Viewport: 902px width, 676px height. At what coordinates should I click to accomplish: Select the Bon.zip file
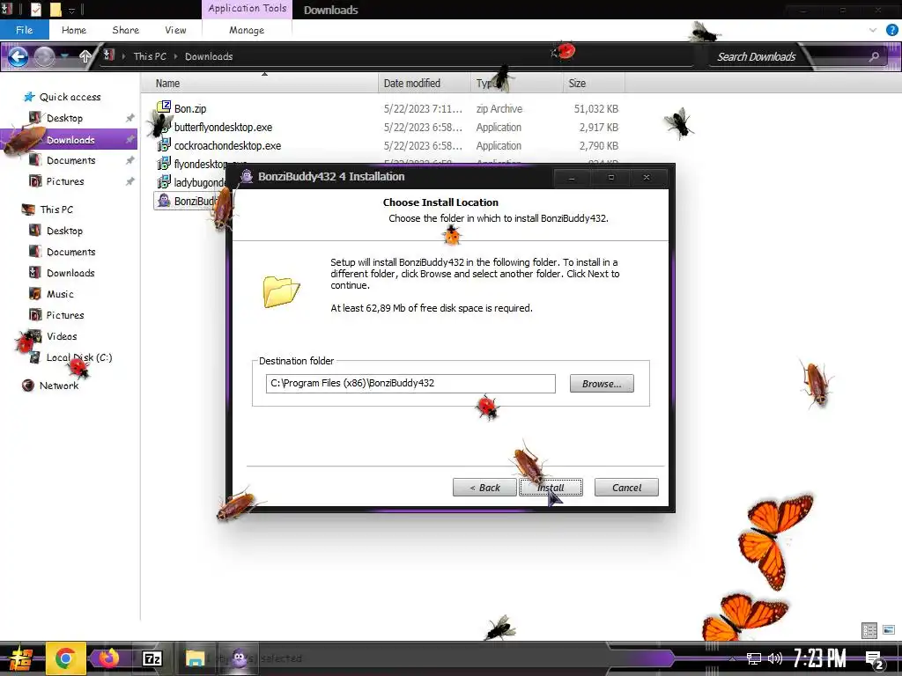tap(190, 108)
